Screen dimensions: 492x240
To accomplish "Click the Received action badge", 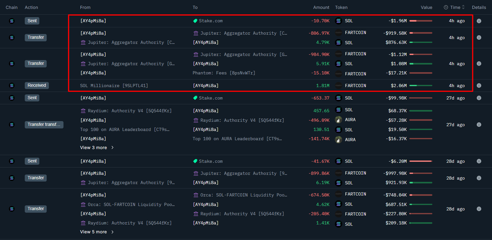I will pos(36,85).
